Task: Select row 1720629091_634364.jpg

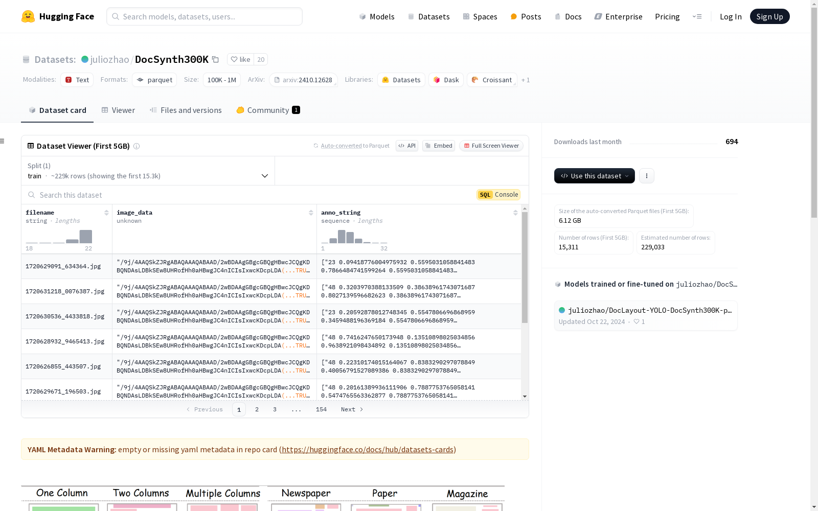Action: 271,266
